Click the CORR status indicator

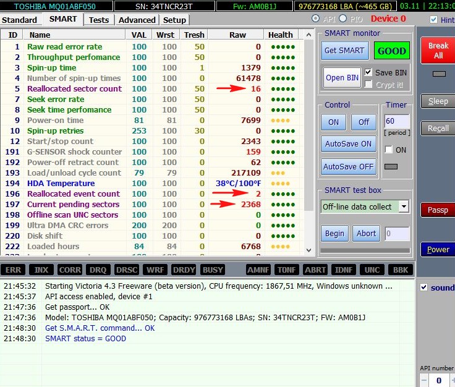point(70,270)
